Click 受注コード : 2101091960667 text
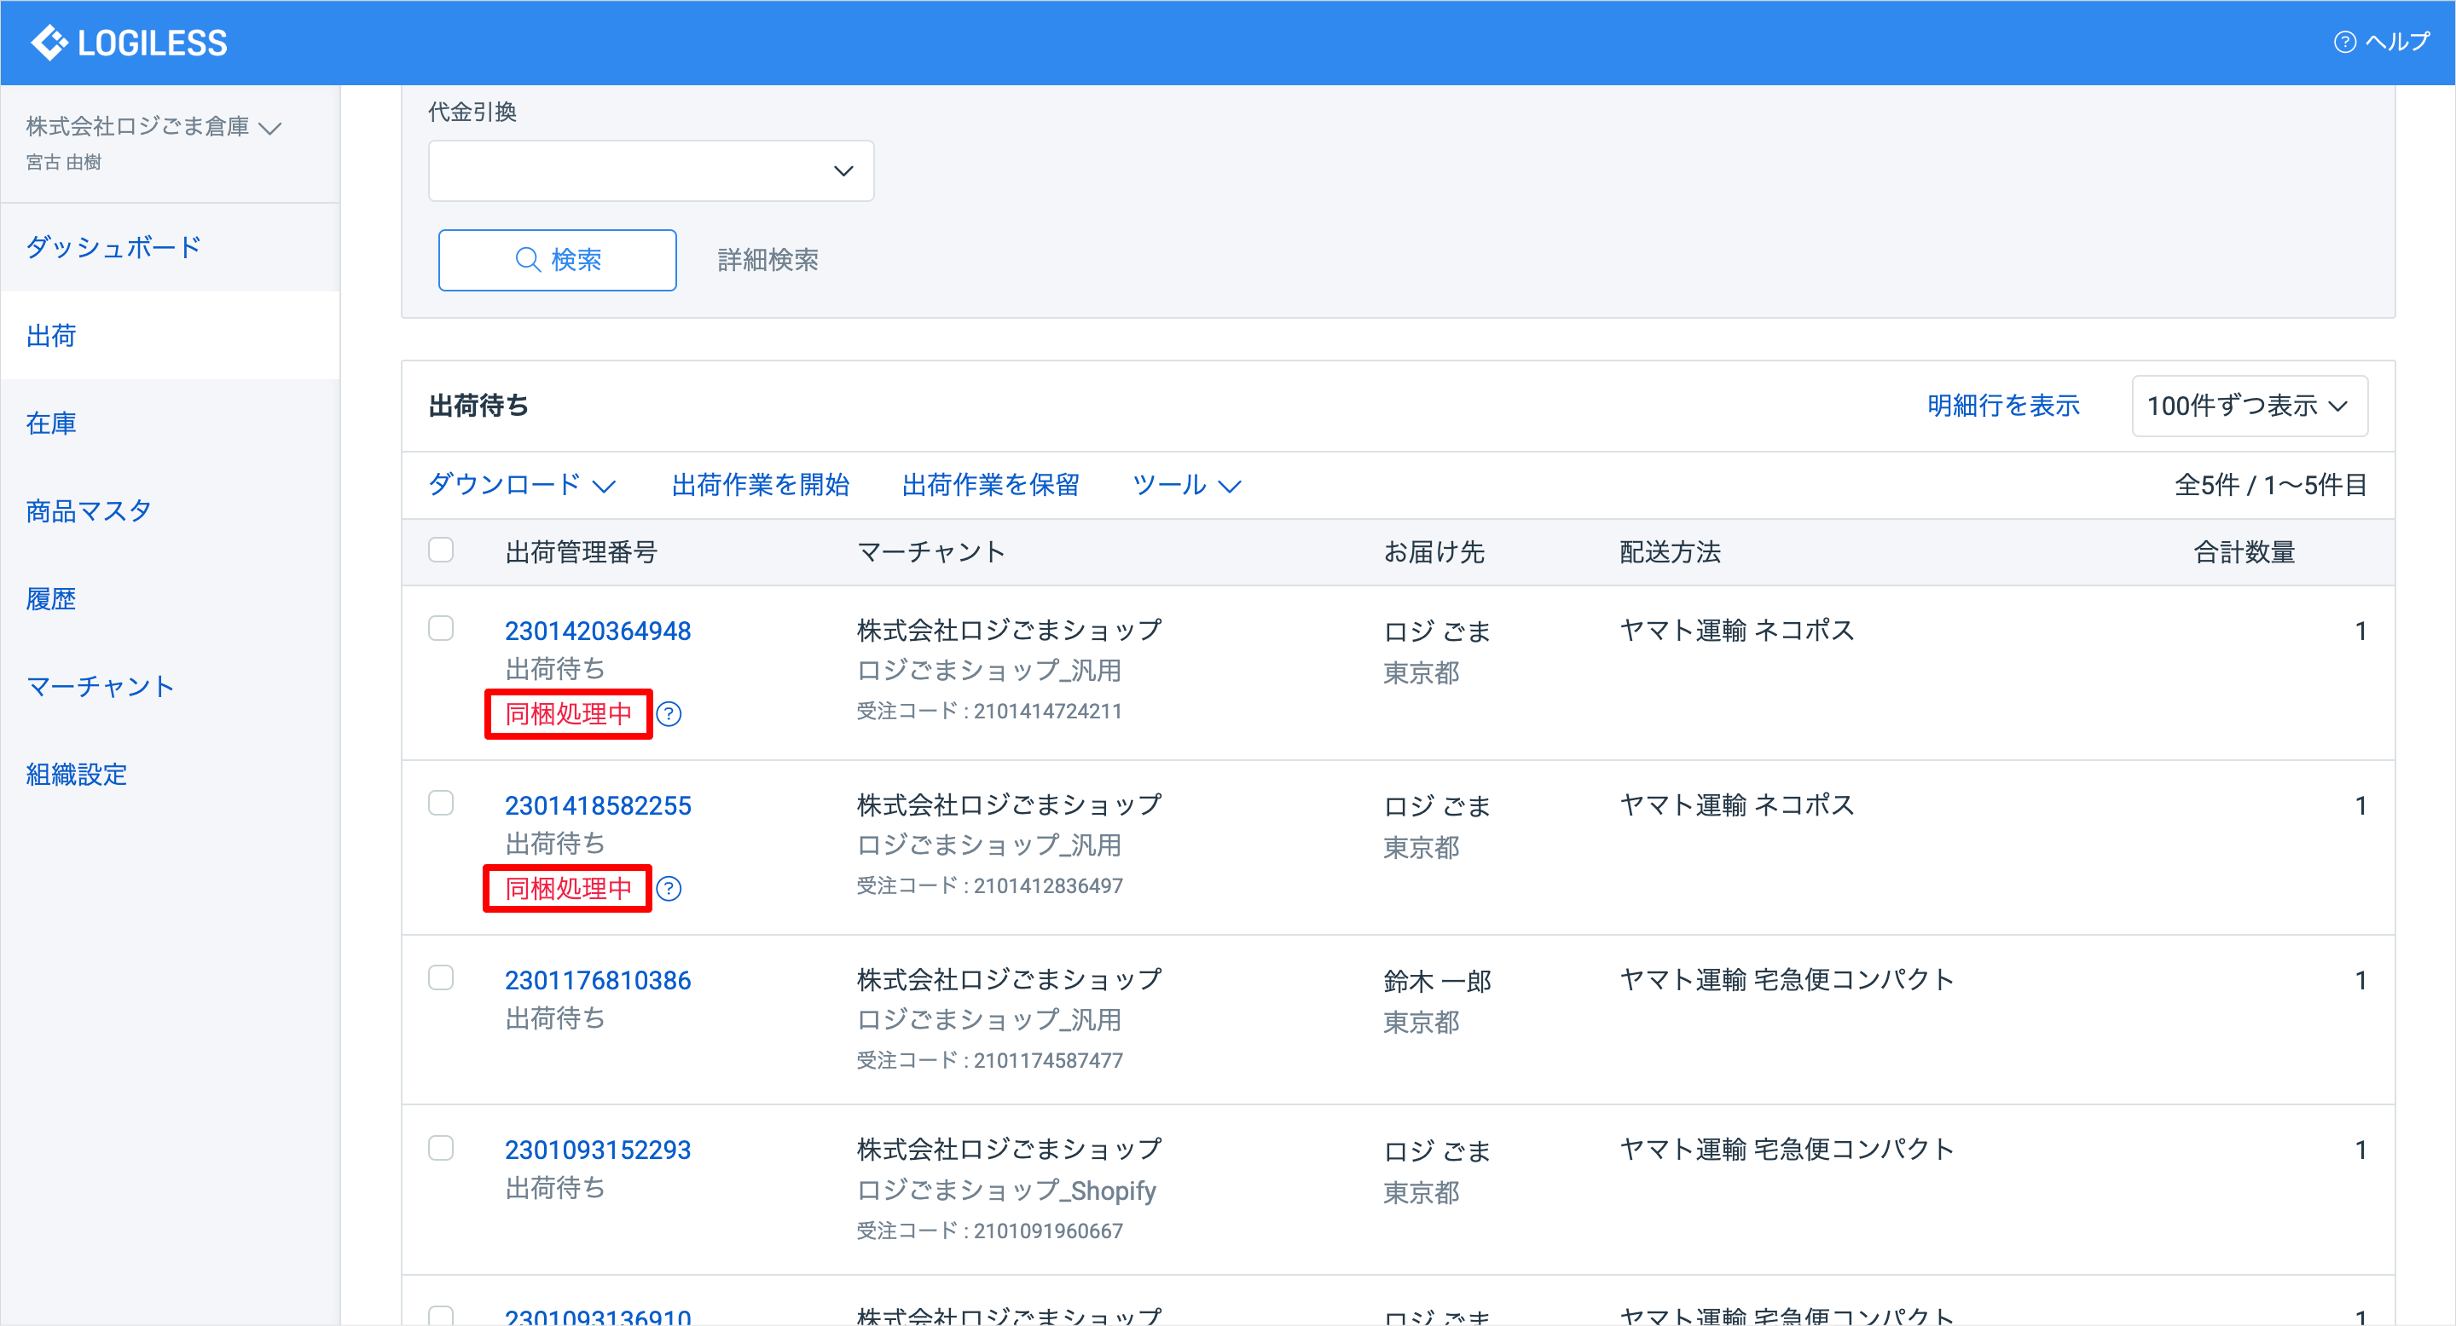 (x=988, y=1231)
